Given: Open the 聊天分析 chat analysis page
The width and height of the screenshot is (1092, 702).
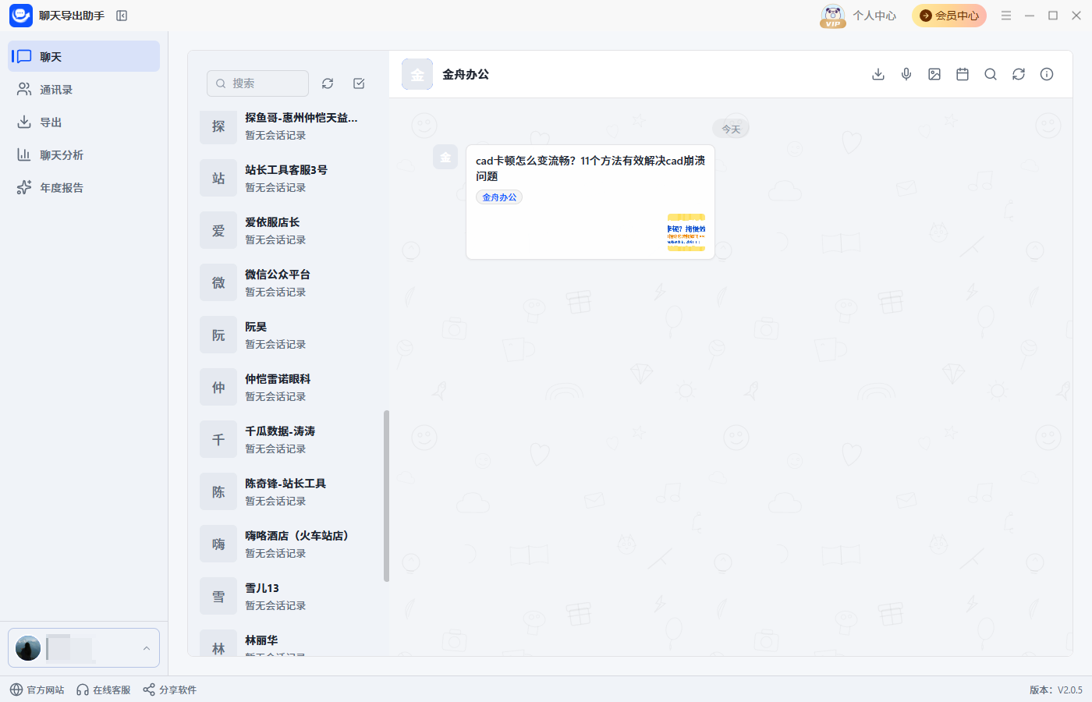Looking at the screenshot, I should point(83,155).
